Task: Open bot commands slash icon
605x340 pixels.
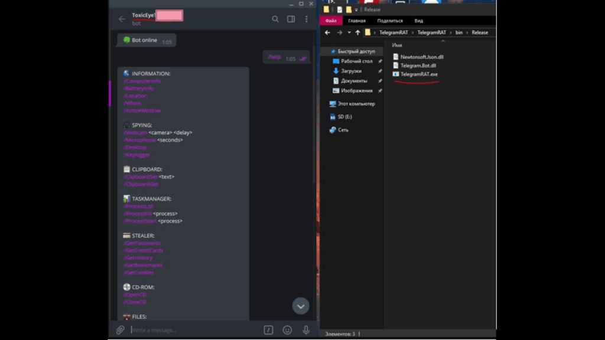Action: click(x=269, y=330)
